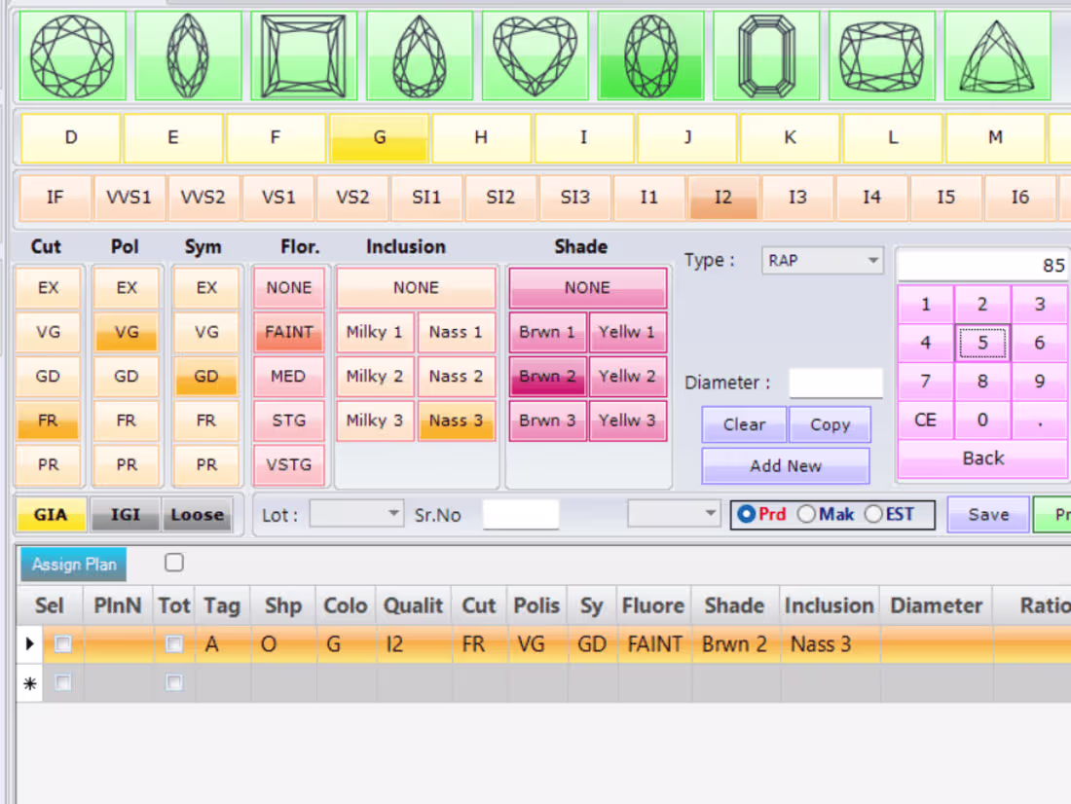Choose Milky 2 inclusion

(x=375, y=377)
